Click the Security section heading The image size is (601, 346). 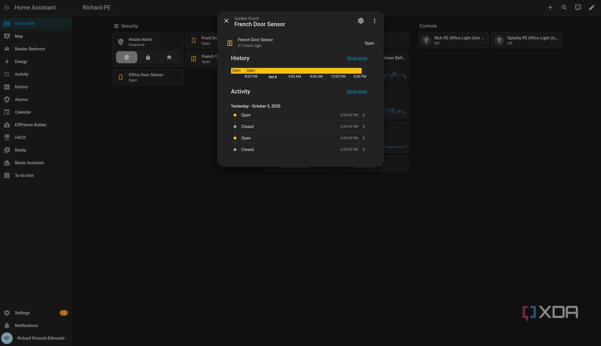129,26
